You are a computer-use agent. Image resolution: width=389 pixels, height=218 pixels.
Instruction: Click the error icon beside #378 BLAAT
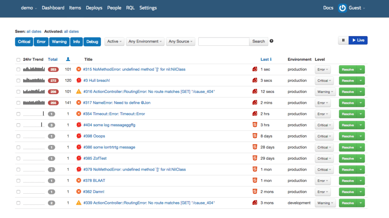(x=79, y=180)
